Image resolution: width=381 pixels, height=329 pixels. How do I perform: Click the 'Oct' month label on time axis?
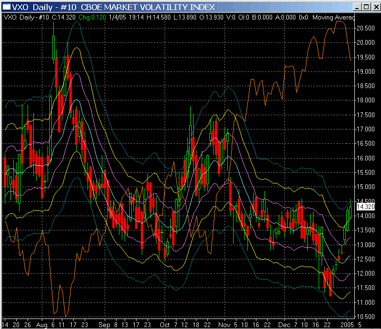pyautogui.click(x=165, y=325)
